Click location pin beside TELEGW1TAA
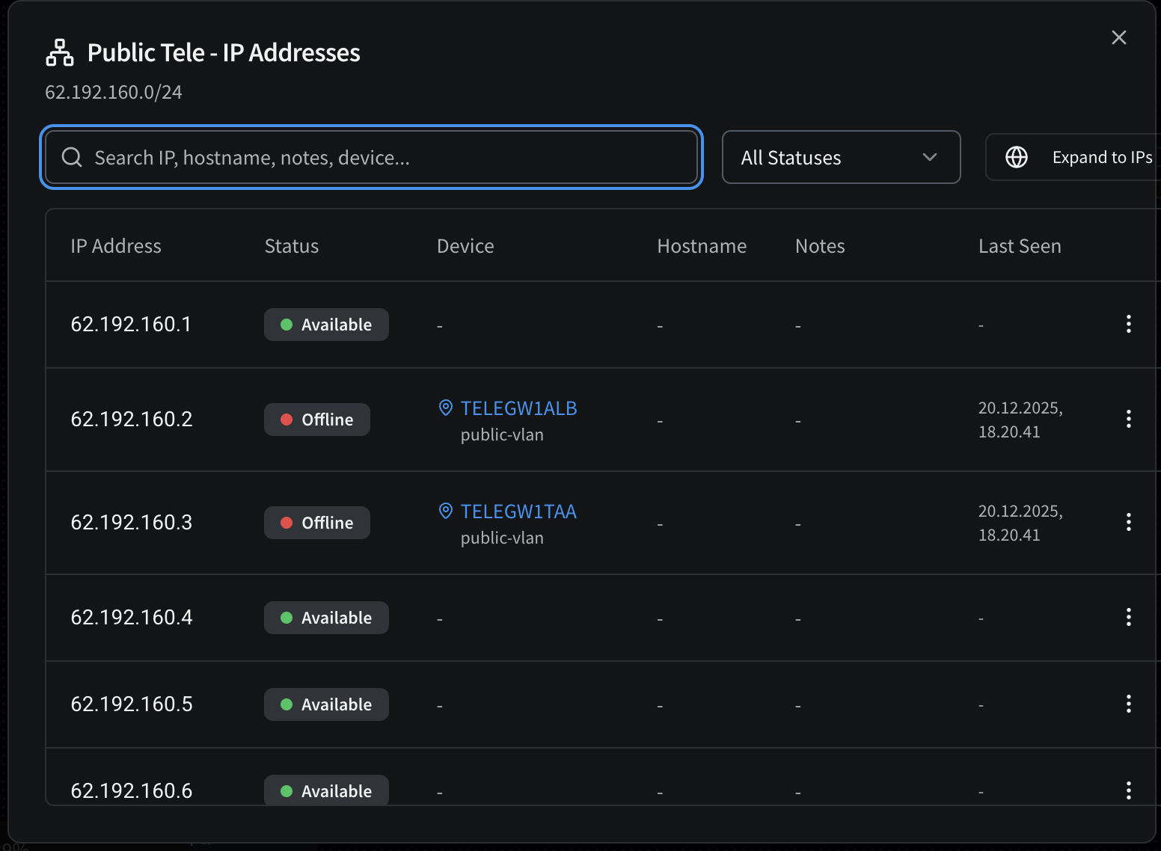The width and height of the screenshot is (1161, 851). pos(446,511)
